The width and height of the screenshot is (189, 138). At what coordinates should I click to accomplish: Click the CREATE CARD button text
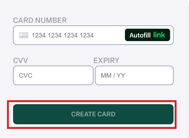pos(93,114)
